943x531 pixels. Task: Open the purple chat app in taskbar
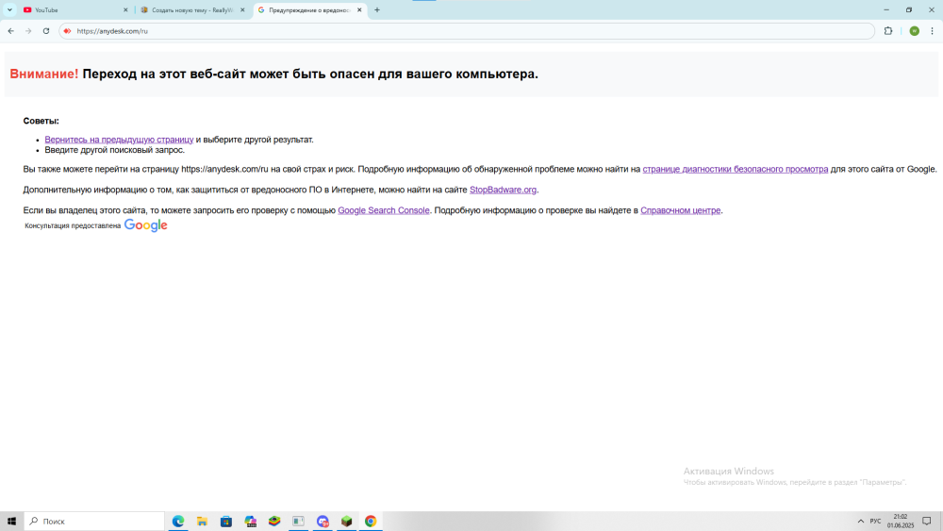pos(323,522)
